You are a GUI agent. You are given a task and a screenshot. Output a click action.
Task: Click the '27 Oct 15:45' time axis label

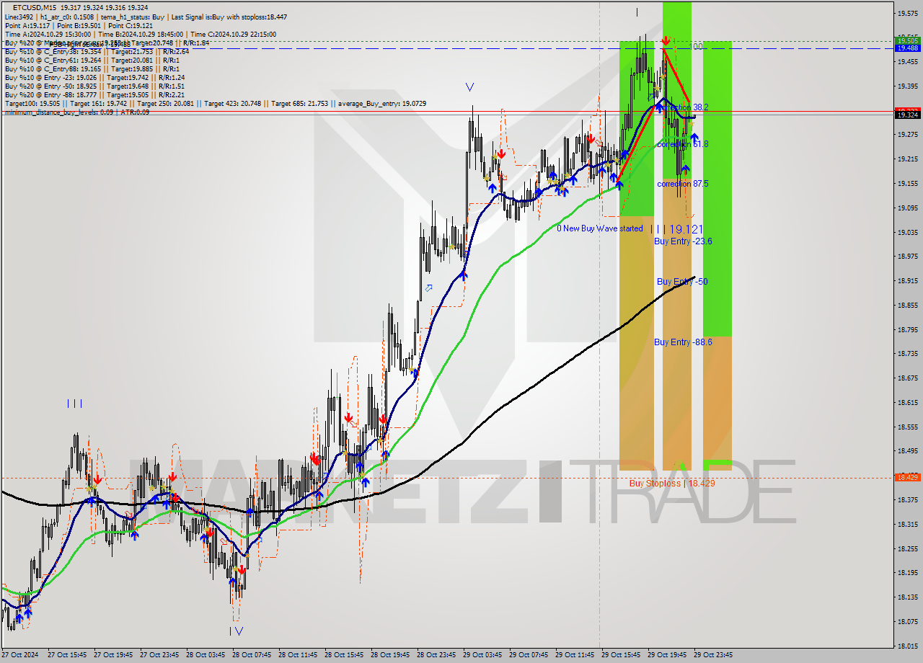(67, 655)
